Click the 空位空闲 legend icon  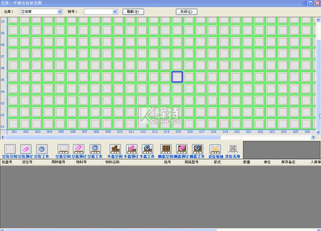tap(10, 149)
